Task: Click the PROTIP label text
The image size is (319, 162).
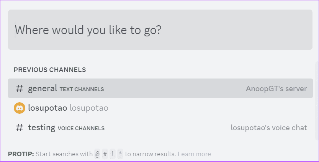Action: 21,154
